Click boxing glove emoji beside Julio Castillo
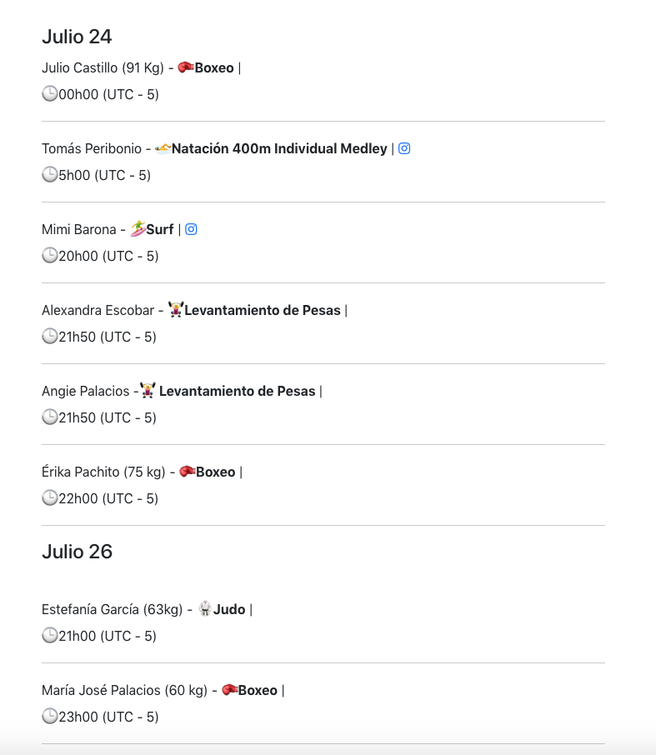 [185, 67]
